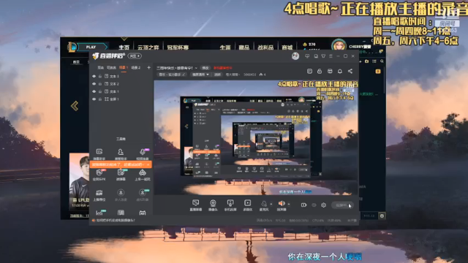The height and width of the screenshot is (263, 468).
Task: Click the start live button
Action: click(x=342, y=205)
